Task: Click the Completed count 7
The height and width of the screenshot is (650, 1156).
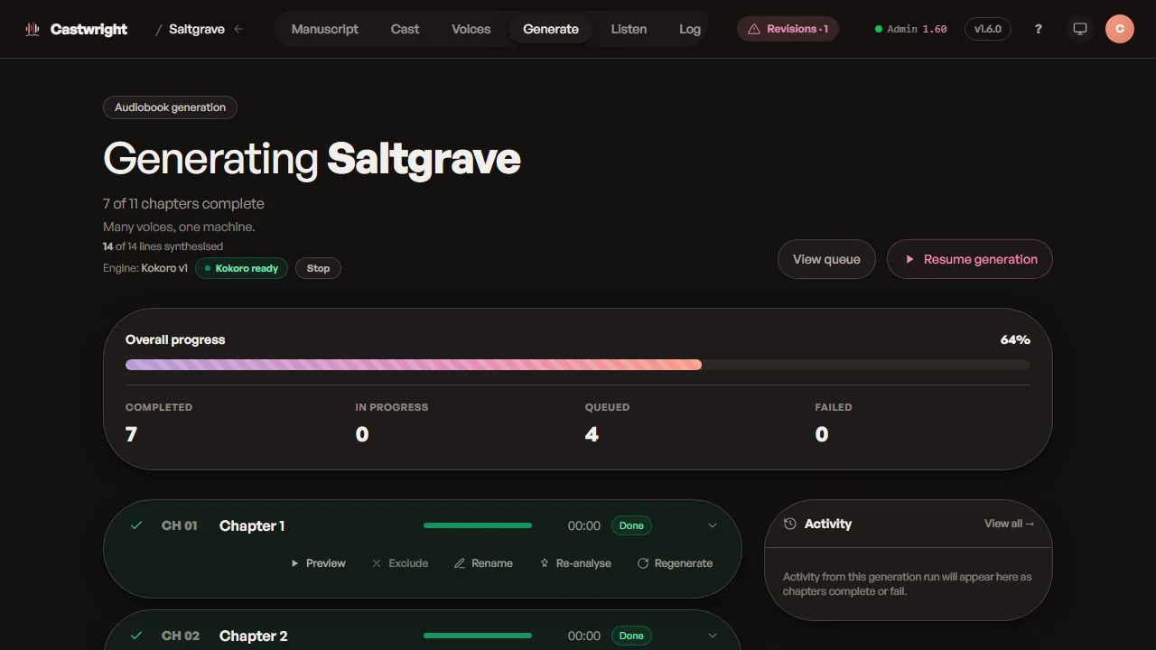Action: coord(131,434)
